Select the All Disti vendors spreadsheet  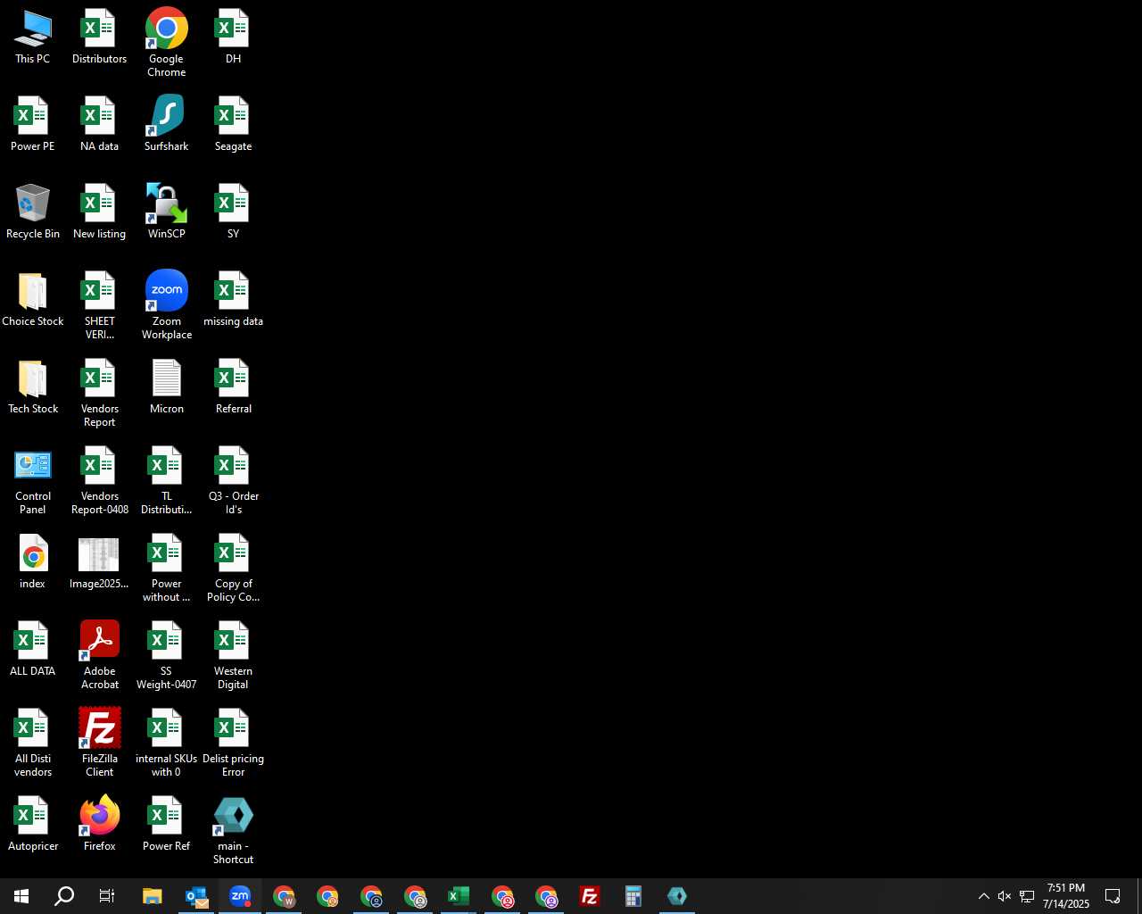(33, 743)
